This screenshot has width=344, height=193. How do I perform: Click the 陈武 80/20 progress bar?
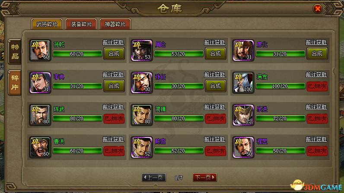[77, 118]
